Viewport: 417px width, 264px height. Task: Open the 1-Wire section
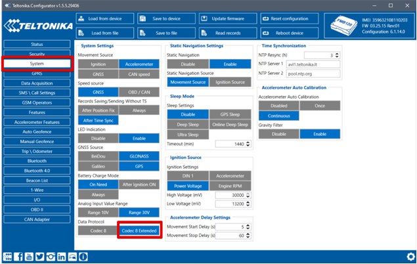tap(37, 190)
